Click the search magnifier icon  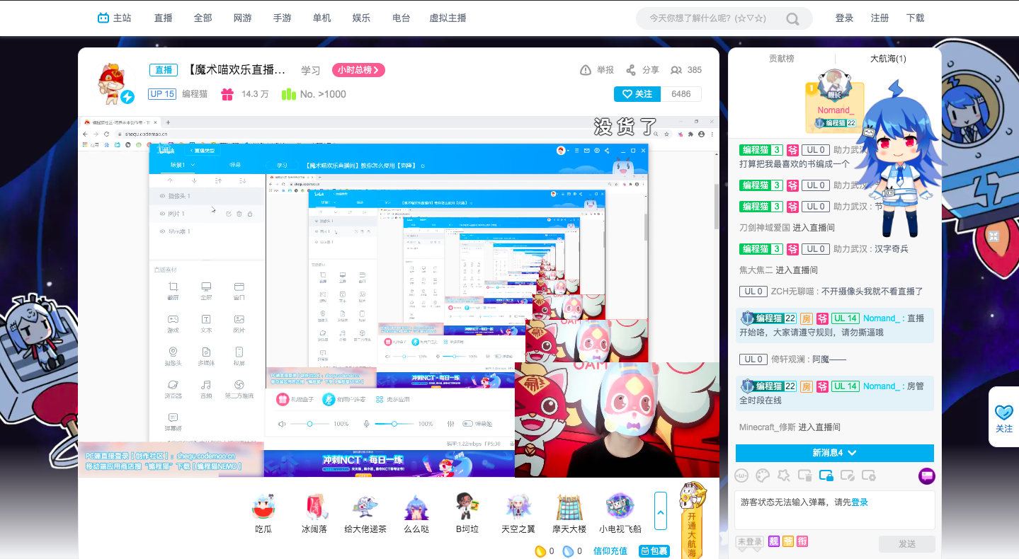point(792,19)
